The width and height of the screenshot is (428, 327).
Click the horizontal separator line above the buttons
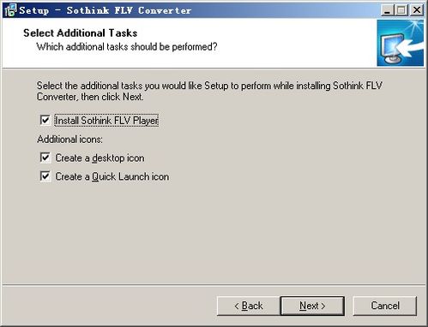[x=214, y=284]
